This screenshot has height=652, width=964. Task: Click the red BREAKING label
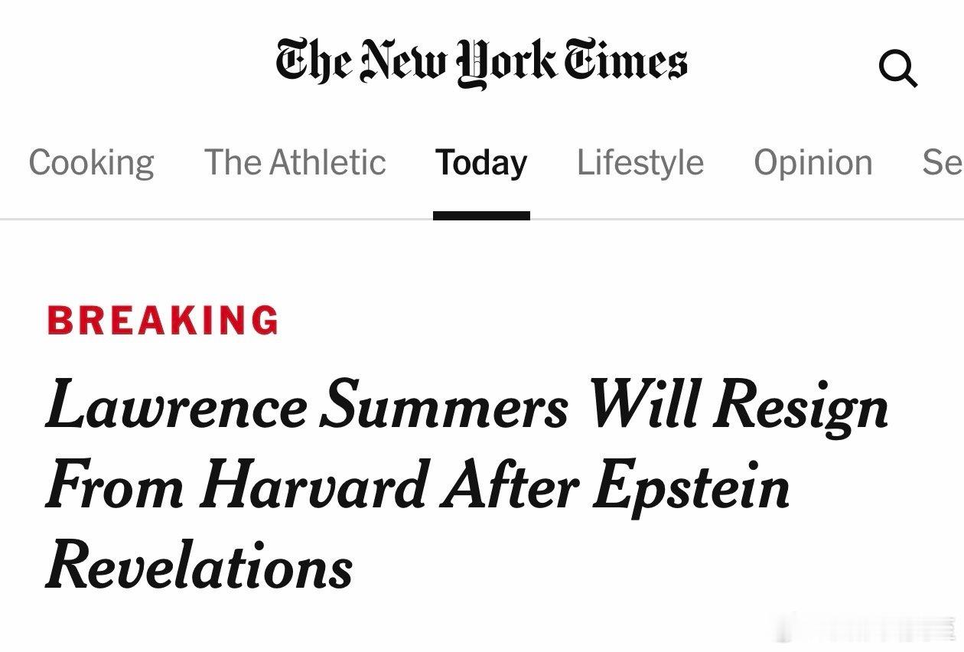(163, 320)
